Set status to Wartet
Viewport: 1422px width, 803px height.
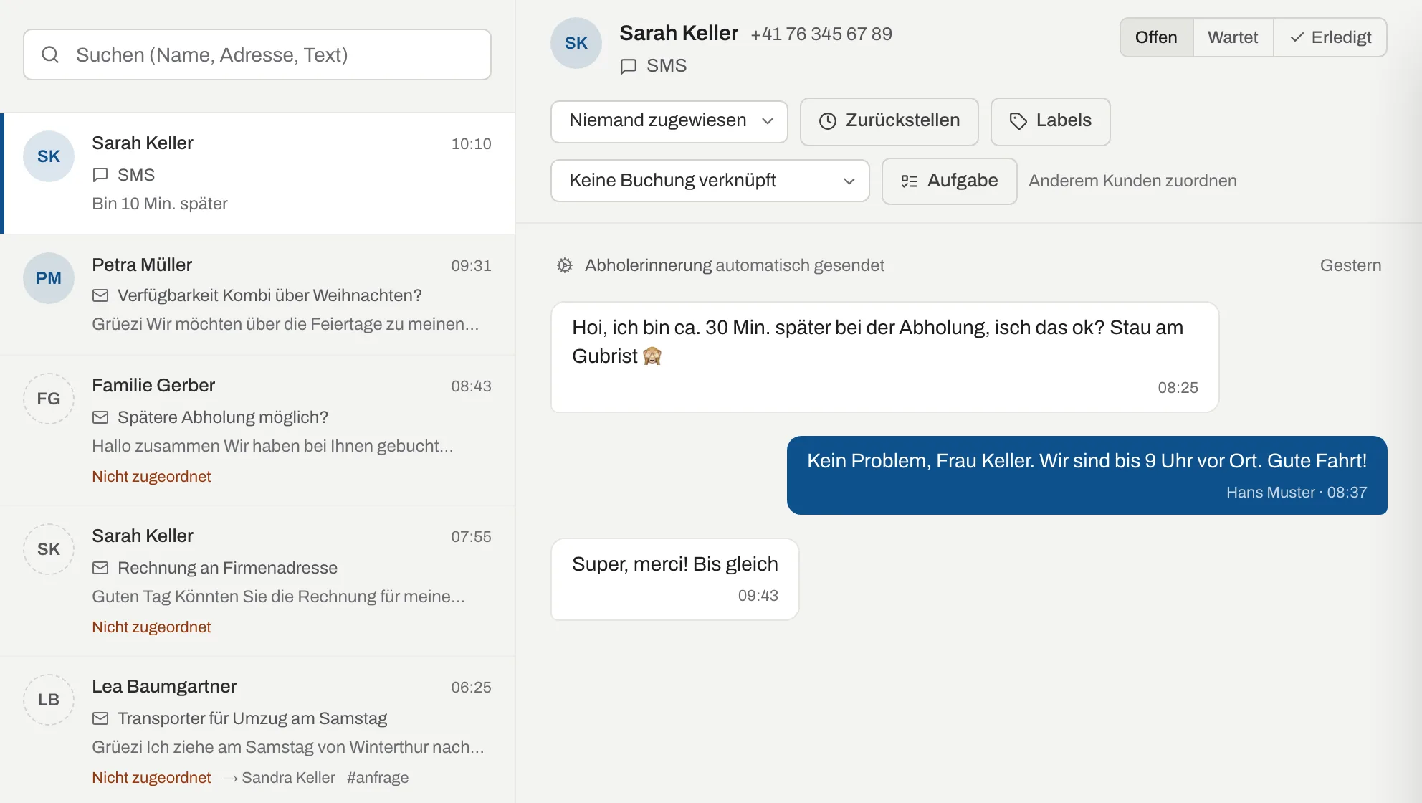(1233, 37)
